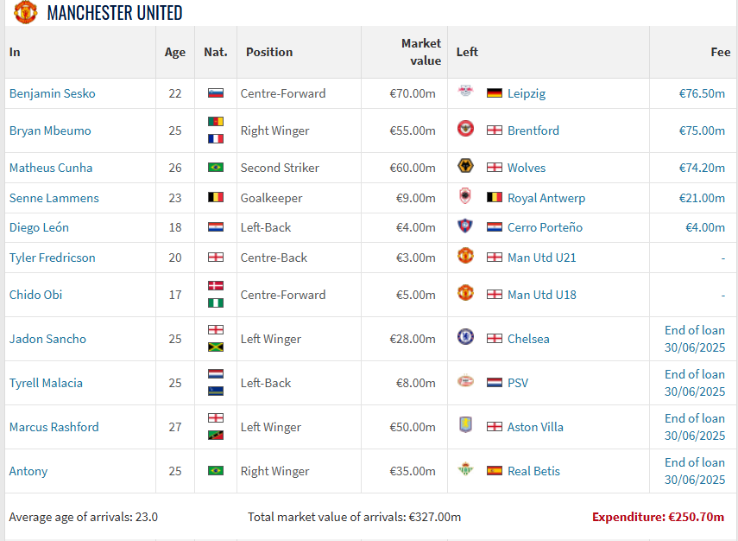Click Benjamin Sesko's Slovenia flag
Image resolution: width=738 pixels, height=541 pixels.
[216, 93]
